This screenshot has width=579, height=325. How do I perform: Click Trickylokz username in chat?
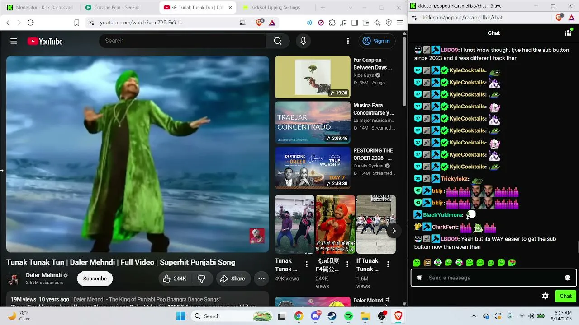(455, 179)
